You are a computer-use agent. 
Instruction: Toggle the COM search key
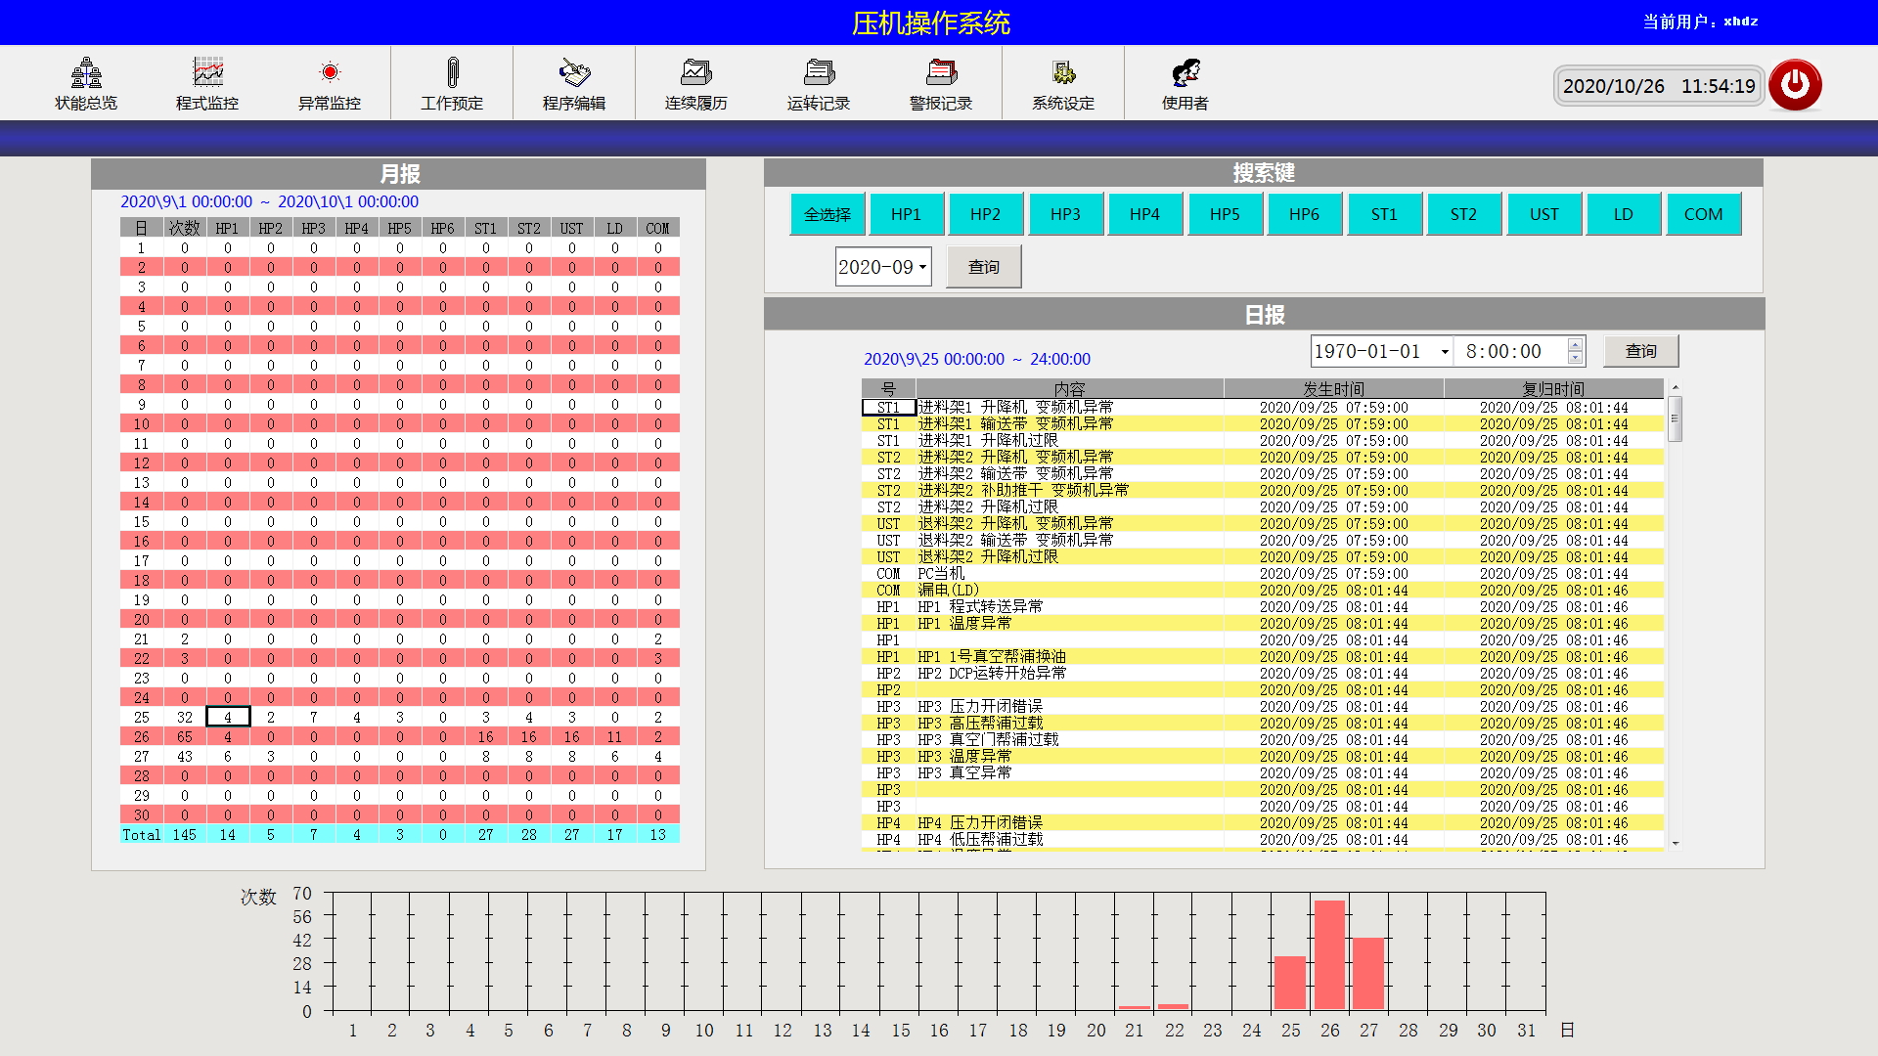pos(1703,214)
